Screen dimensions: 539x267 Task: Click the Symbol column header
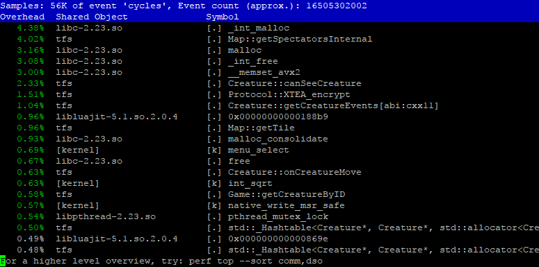223,17
